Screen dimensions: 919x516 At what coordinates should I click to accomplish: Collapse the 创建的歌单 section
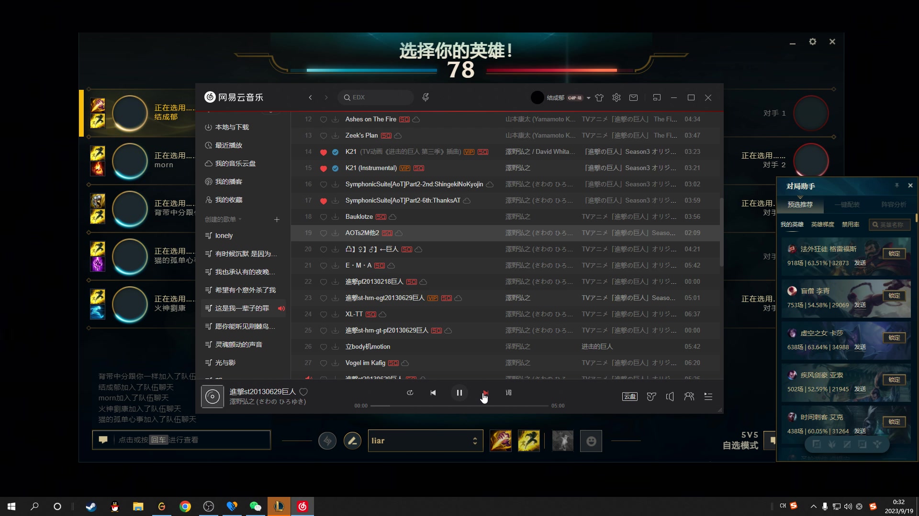tap(223, 219)
